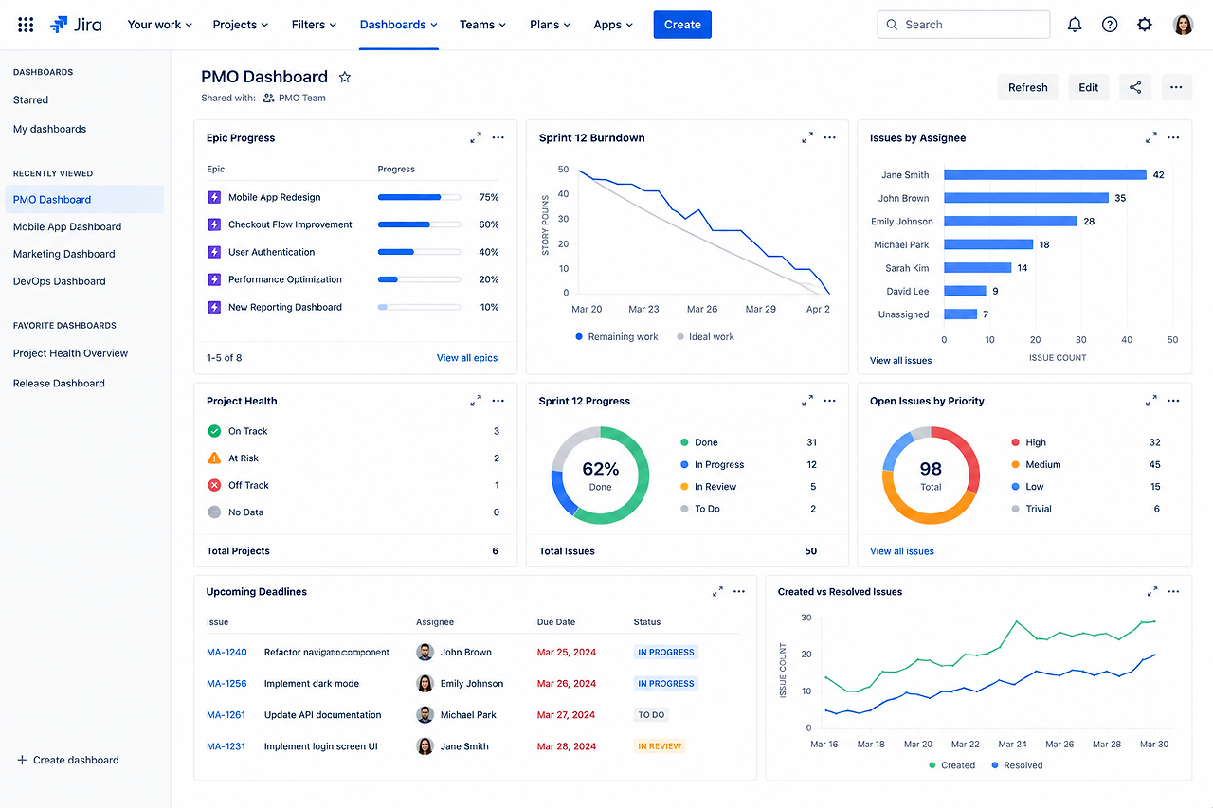The width and height of the screenshot is (1213, 808).
Task: Click the High priority red color dot
Action: [x=1016, y=442]
